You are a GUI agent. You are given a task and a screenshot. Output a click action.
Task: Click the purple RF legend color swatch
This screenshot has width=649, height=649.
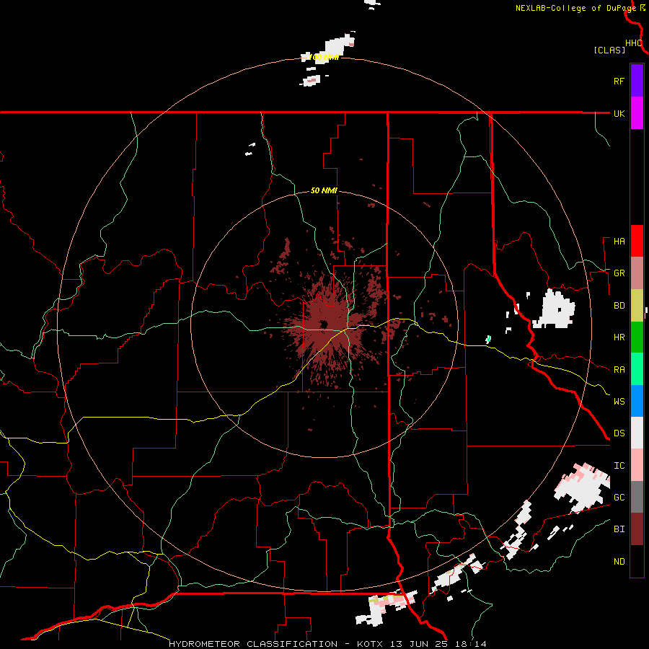click(x=637, y=81)
